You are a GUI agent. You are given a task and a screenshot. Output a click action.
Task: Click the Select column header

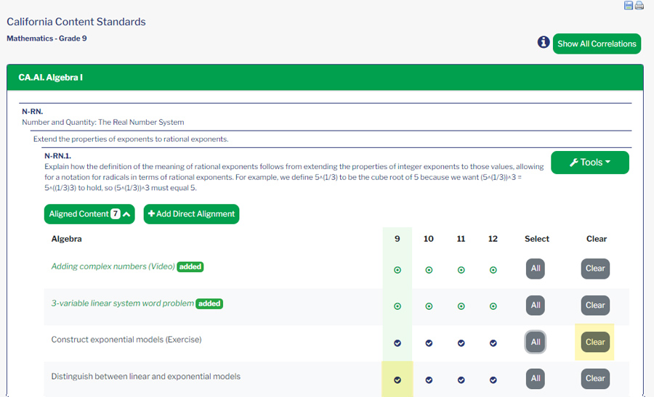point(537,239)
